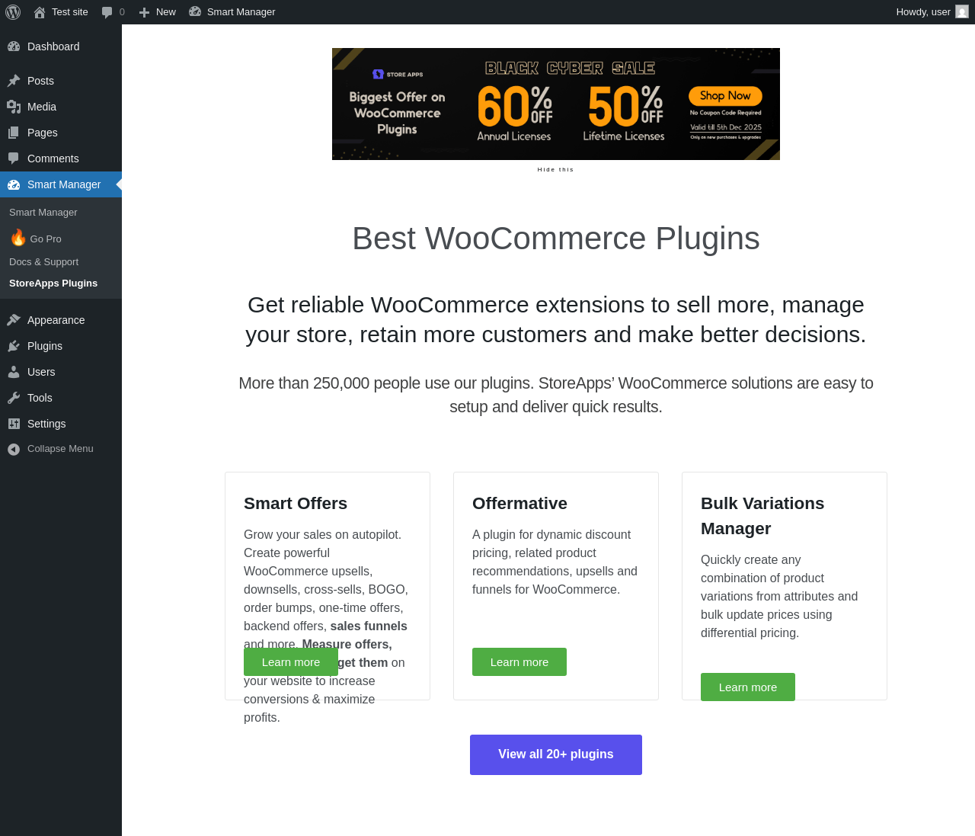The height and width of the screenshot is (836, 975).
Task: Click the Settings sliders icon
Action: (x=14, y=424)
